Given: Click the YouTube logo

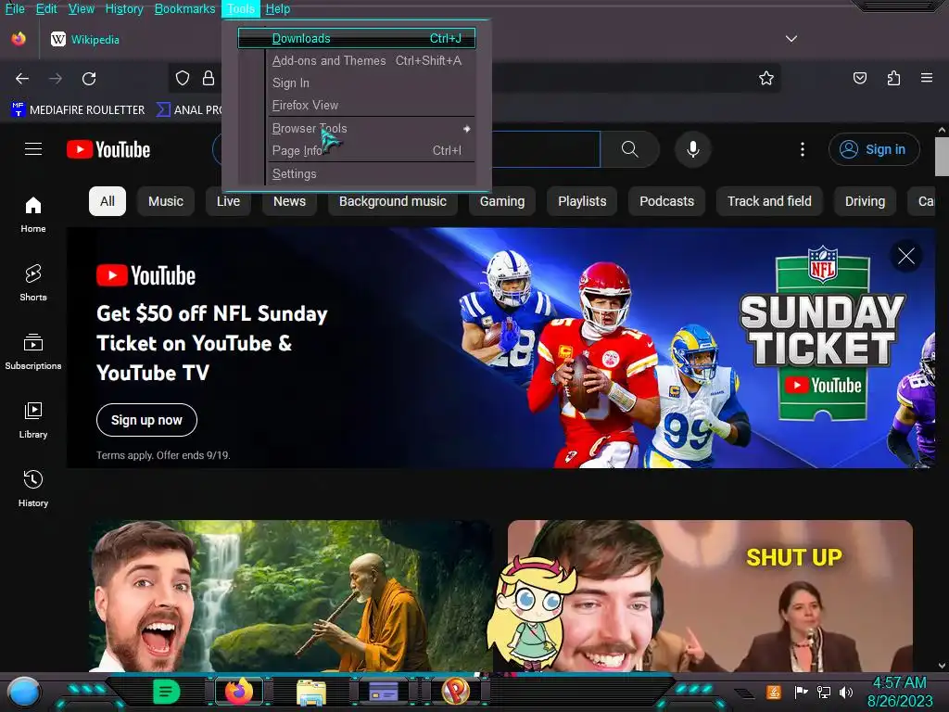Looking at the screenshot, I should click(108, 149).
